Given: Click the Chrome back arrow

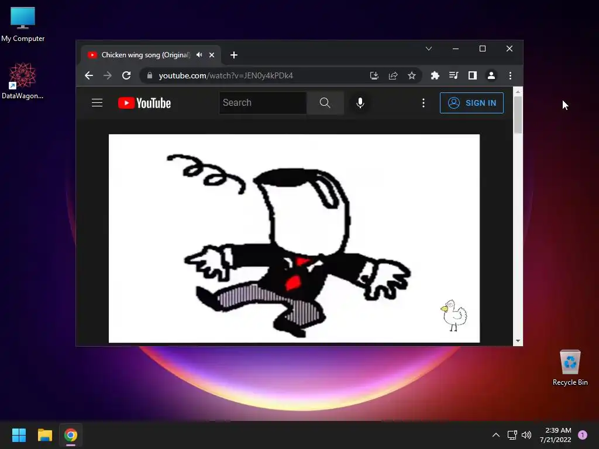Looking at the screenshot, I should pyautogui.click(x=89, y=75).
